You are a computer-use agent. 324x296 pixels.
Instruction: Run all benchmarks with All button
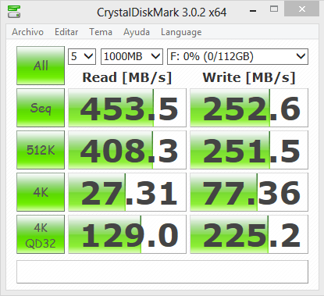tap(41, 66)
